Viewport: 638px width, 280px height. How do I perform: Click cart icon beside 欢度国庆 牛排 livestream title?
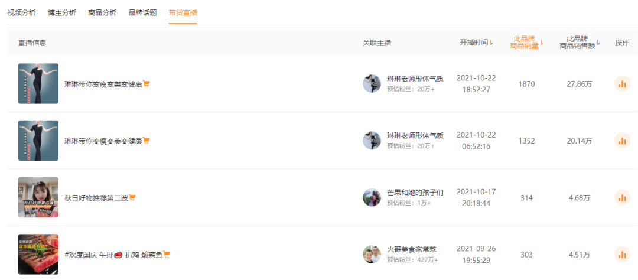pyautogui.click(x=167, y=255)
